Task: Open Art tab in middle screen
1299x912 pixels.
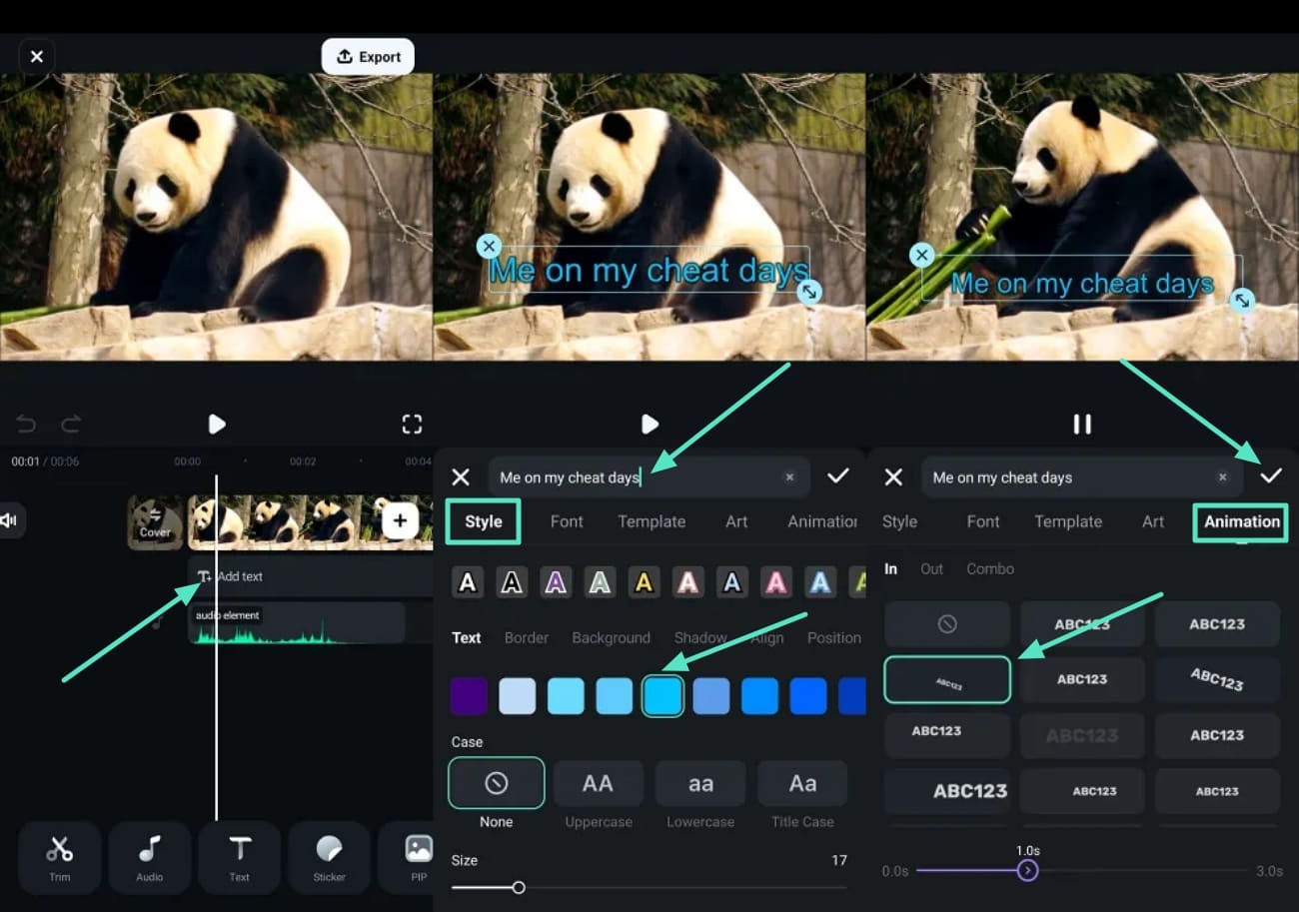Action: (x=736, y=521)
